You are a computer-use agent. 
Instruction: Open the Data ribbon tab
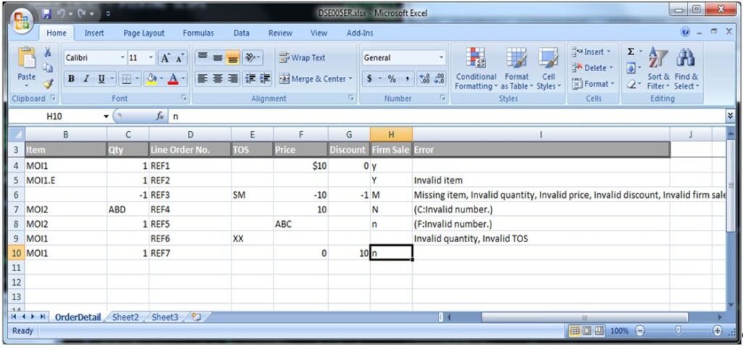pyautogui.click(x=241, y=33)
